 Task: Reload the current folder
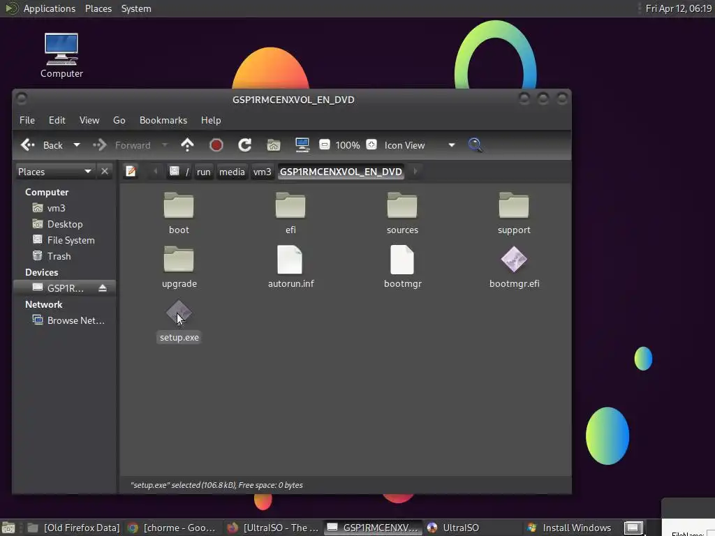coord(245,145)
